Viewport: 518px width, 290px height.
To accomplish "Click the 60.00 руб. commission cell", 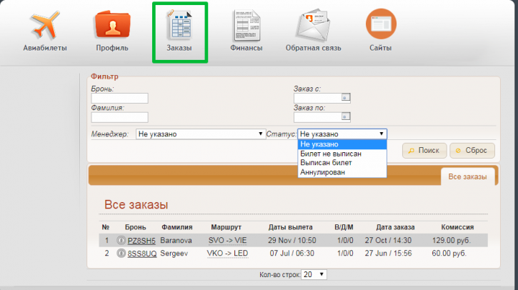I will pyautogui.click(x=449, y=254).
